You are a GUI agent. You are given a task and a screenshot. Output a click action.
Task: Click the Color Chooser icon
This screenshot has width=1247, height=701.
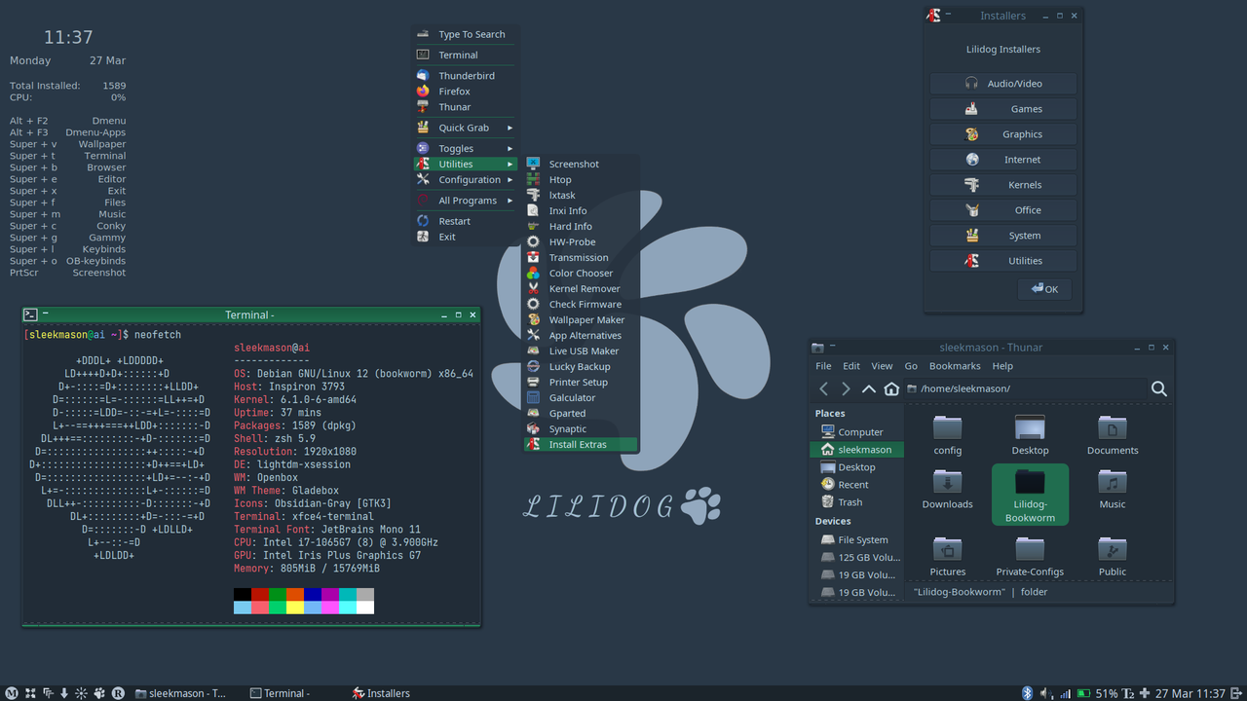[533, 273]
